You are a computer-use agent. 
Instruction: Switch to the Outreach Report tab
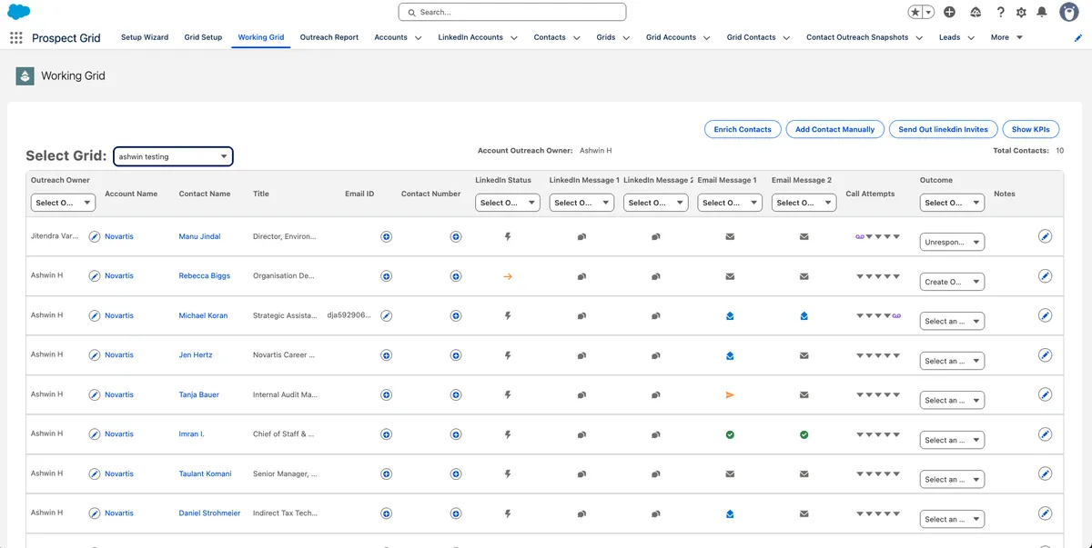coord(329,37)
